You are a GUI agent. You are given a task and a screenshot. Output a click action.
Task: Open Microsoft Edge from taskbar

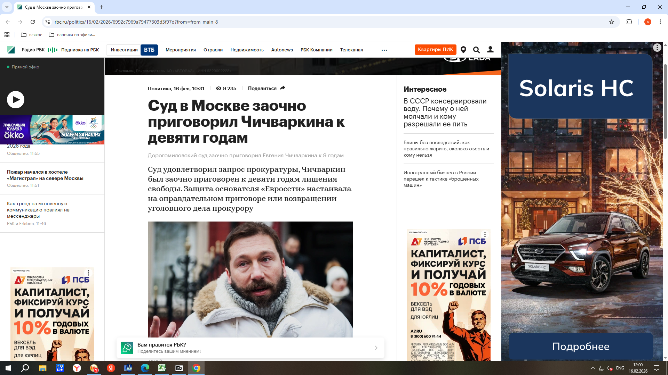coord(145,368)
